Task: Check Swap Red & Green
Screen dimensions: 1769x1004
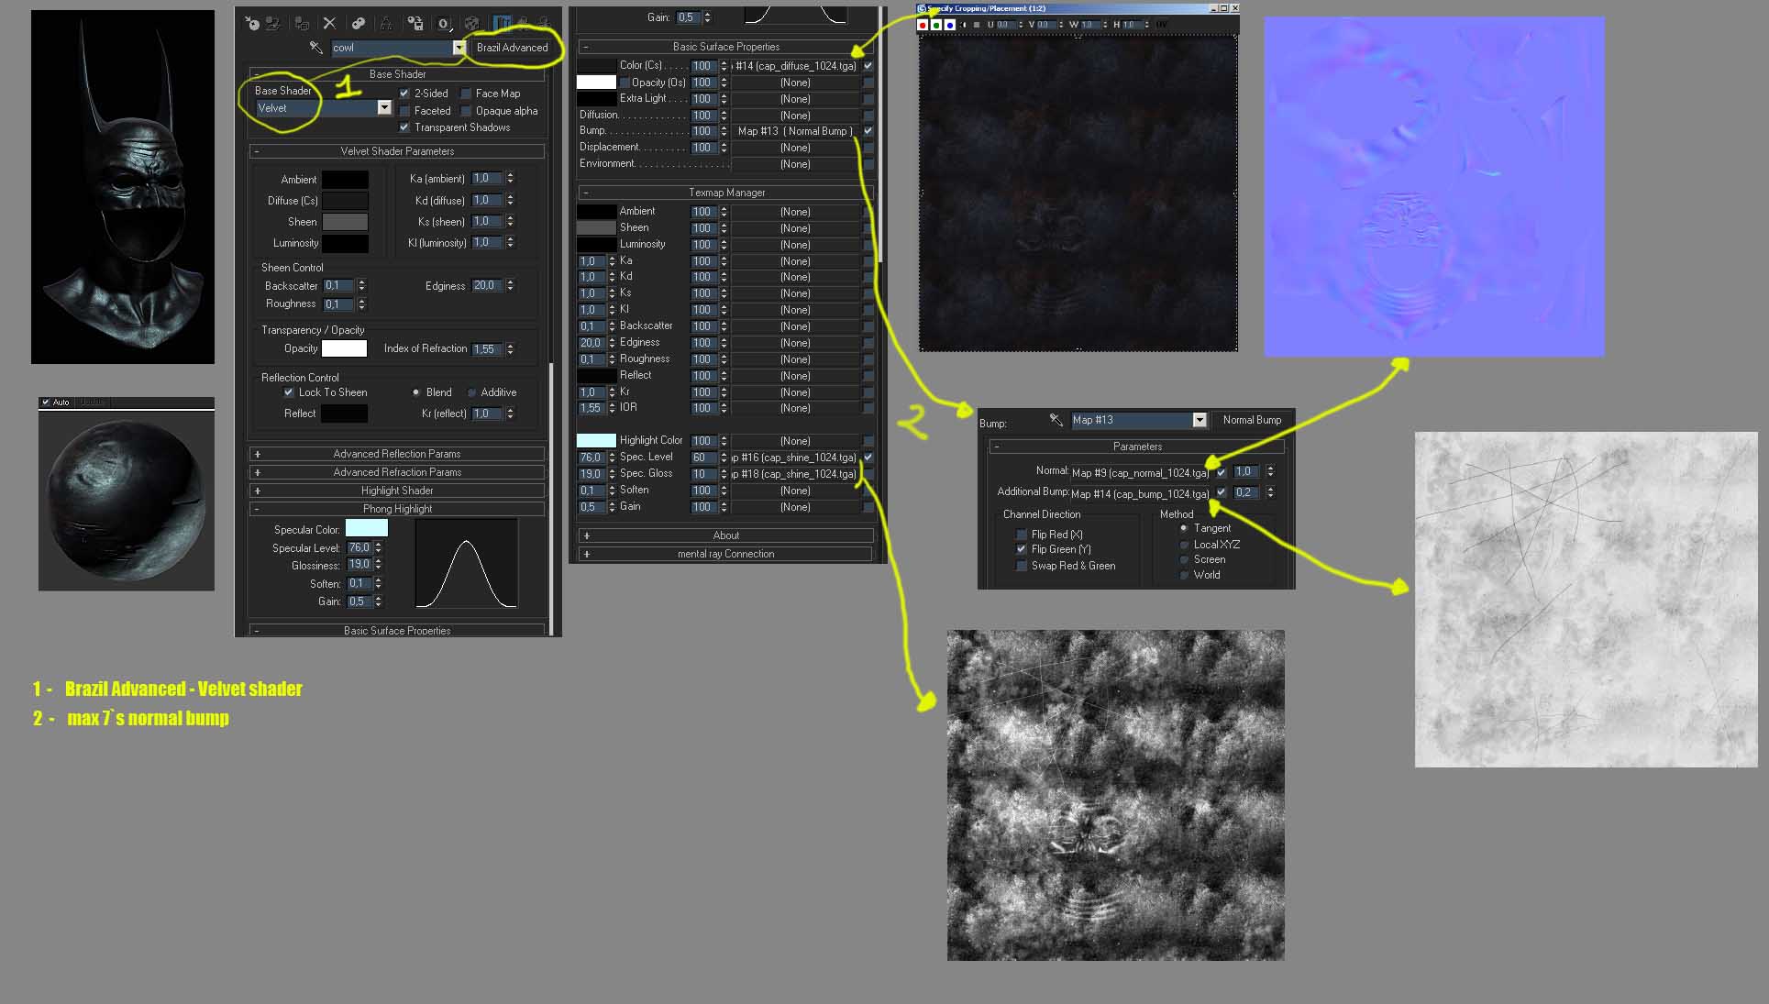Action: [1021, 566]
